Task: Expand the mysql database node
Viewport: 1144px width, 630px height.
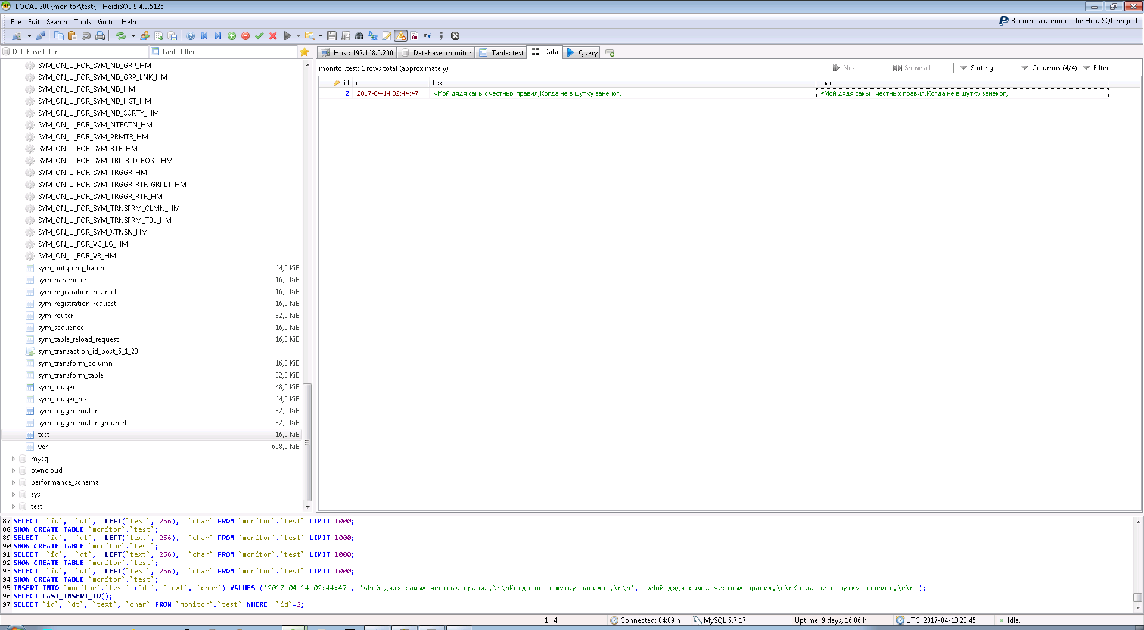Action: click(13, 459)
